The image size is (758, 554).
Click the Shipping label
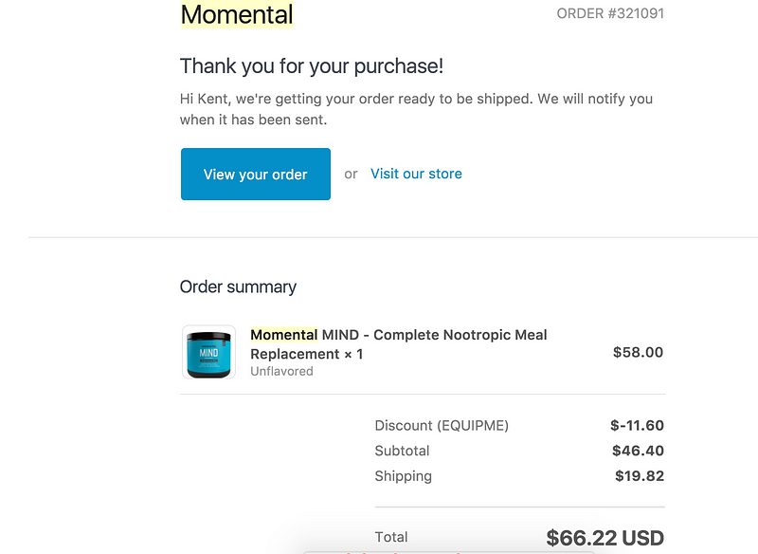click(403, 476)
